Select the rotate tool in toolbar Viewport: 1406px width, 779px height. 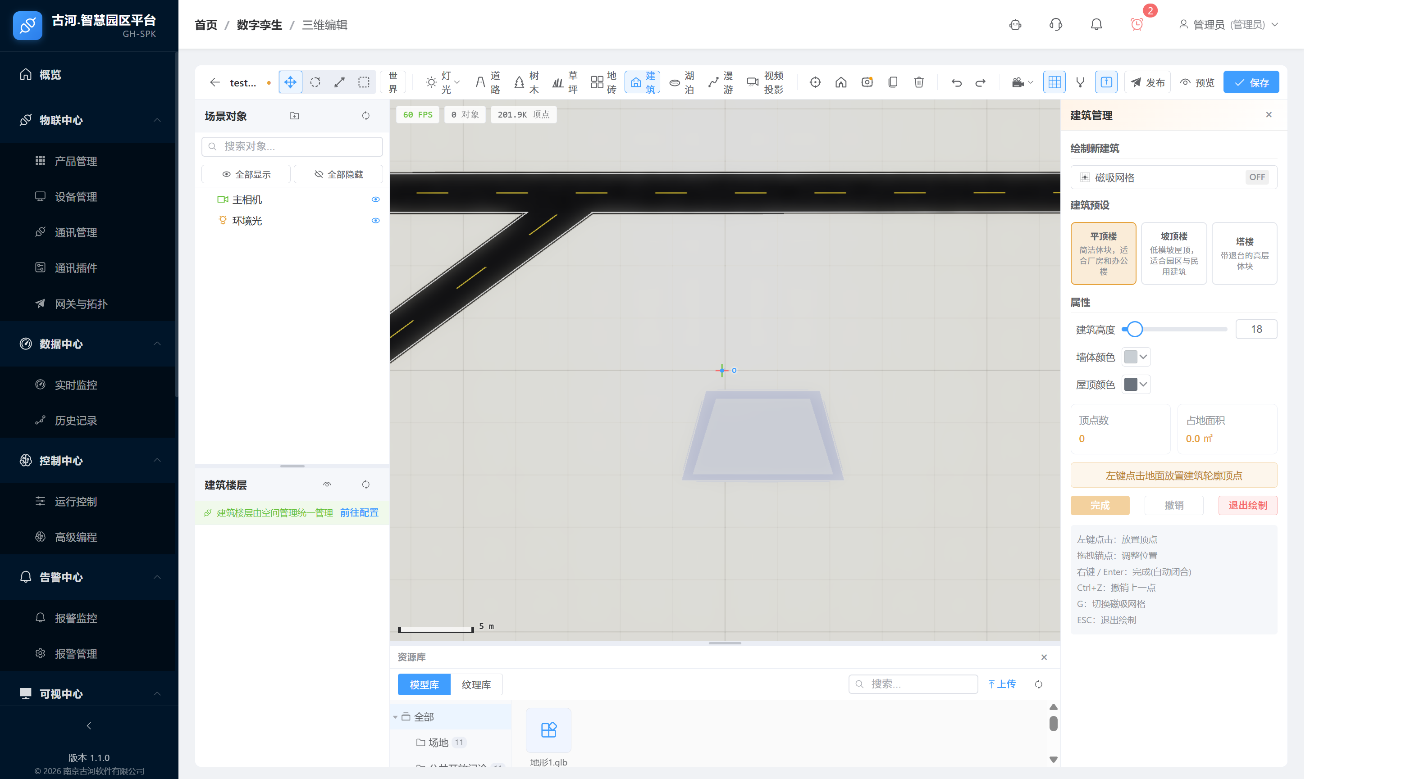click(x=315, y=82)
